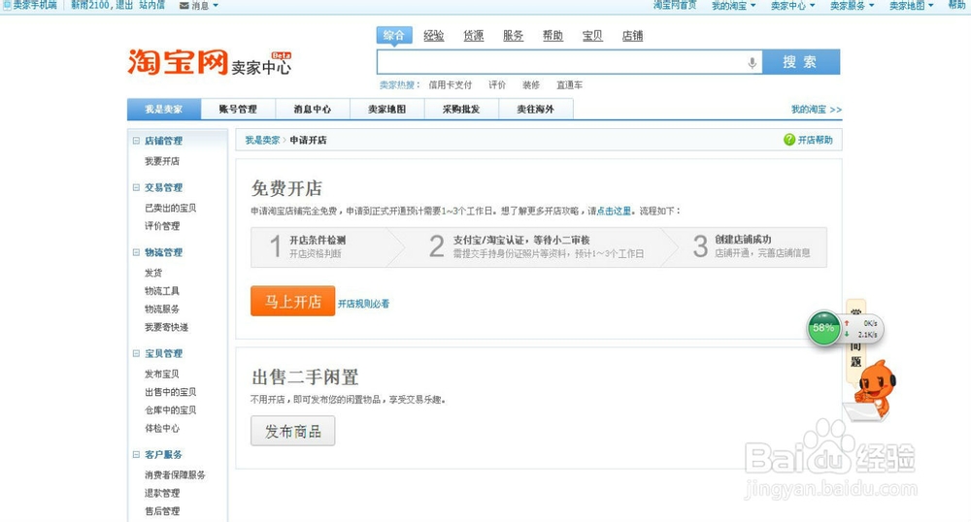
Task: Open 退款管理 in the sidebar
Action: (162, 493)
